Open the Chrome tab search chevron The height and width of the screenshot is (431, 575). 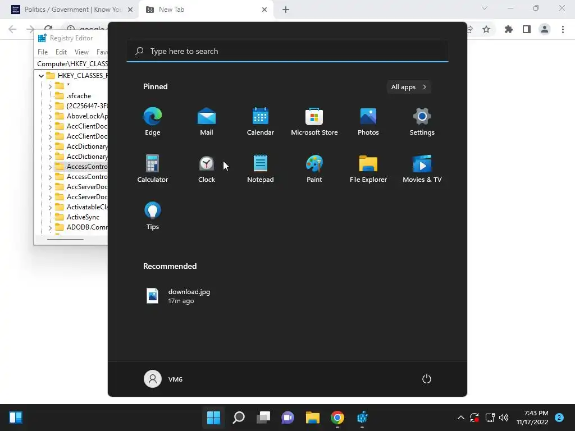click(485, 8)
